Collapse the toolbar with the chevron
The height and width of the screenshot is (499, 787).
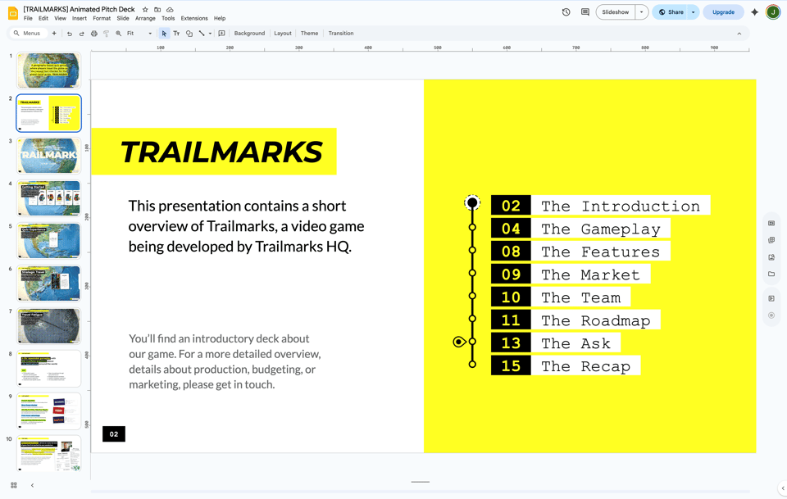[x=739, y=33]
